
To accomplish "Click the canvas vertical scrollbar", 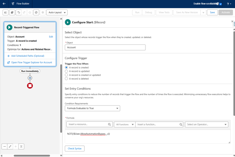I will [x=61, y=99].
